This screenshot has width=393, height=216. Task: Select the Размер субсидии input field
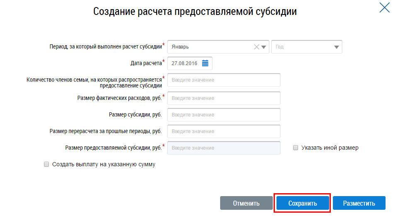click(x=224, y=115)
